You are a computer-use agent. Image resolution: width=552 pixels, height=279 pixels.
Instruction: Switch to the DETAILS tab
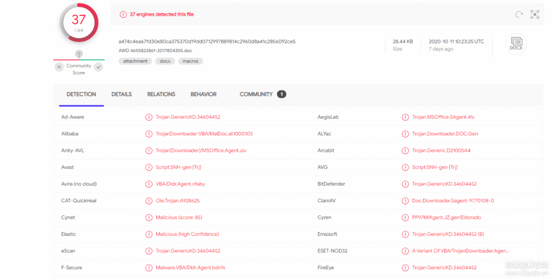tap(122, 95)
